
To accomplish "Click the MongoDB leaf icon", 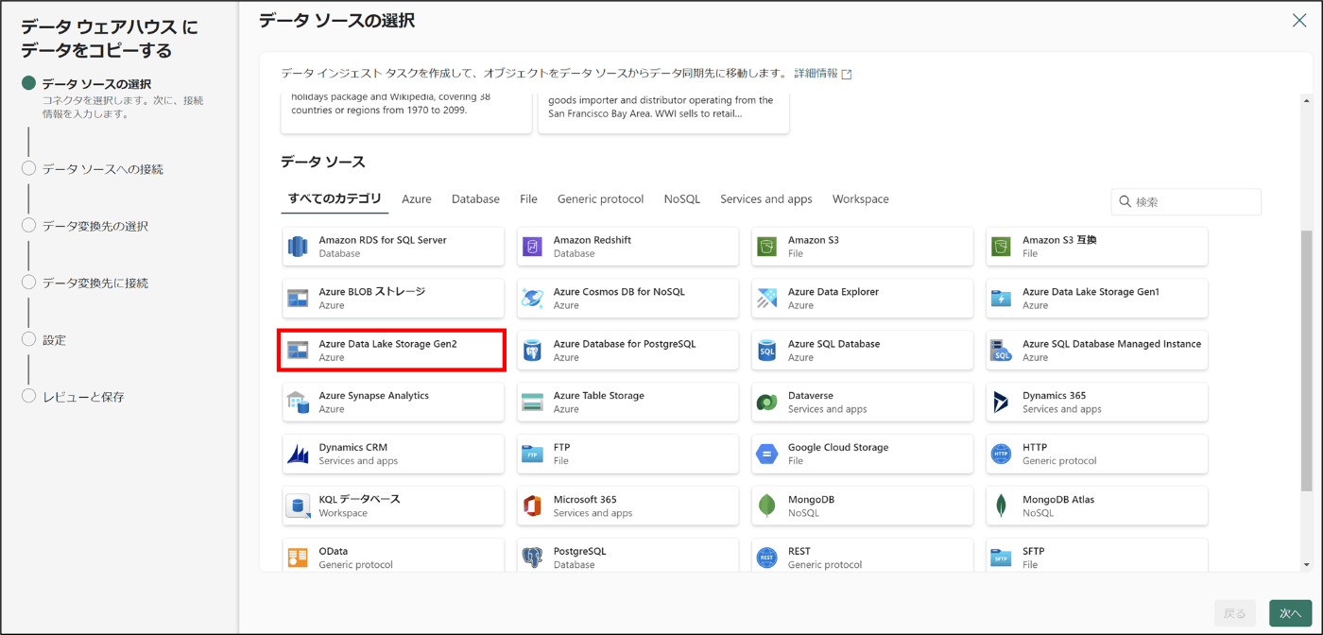I will (x=766, y=506).
